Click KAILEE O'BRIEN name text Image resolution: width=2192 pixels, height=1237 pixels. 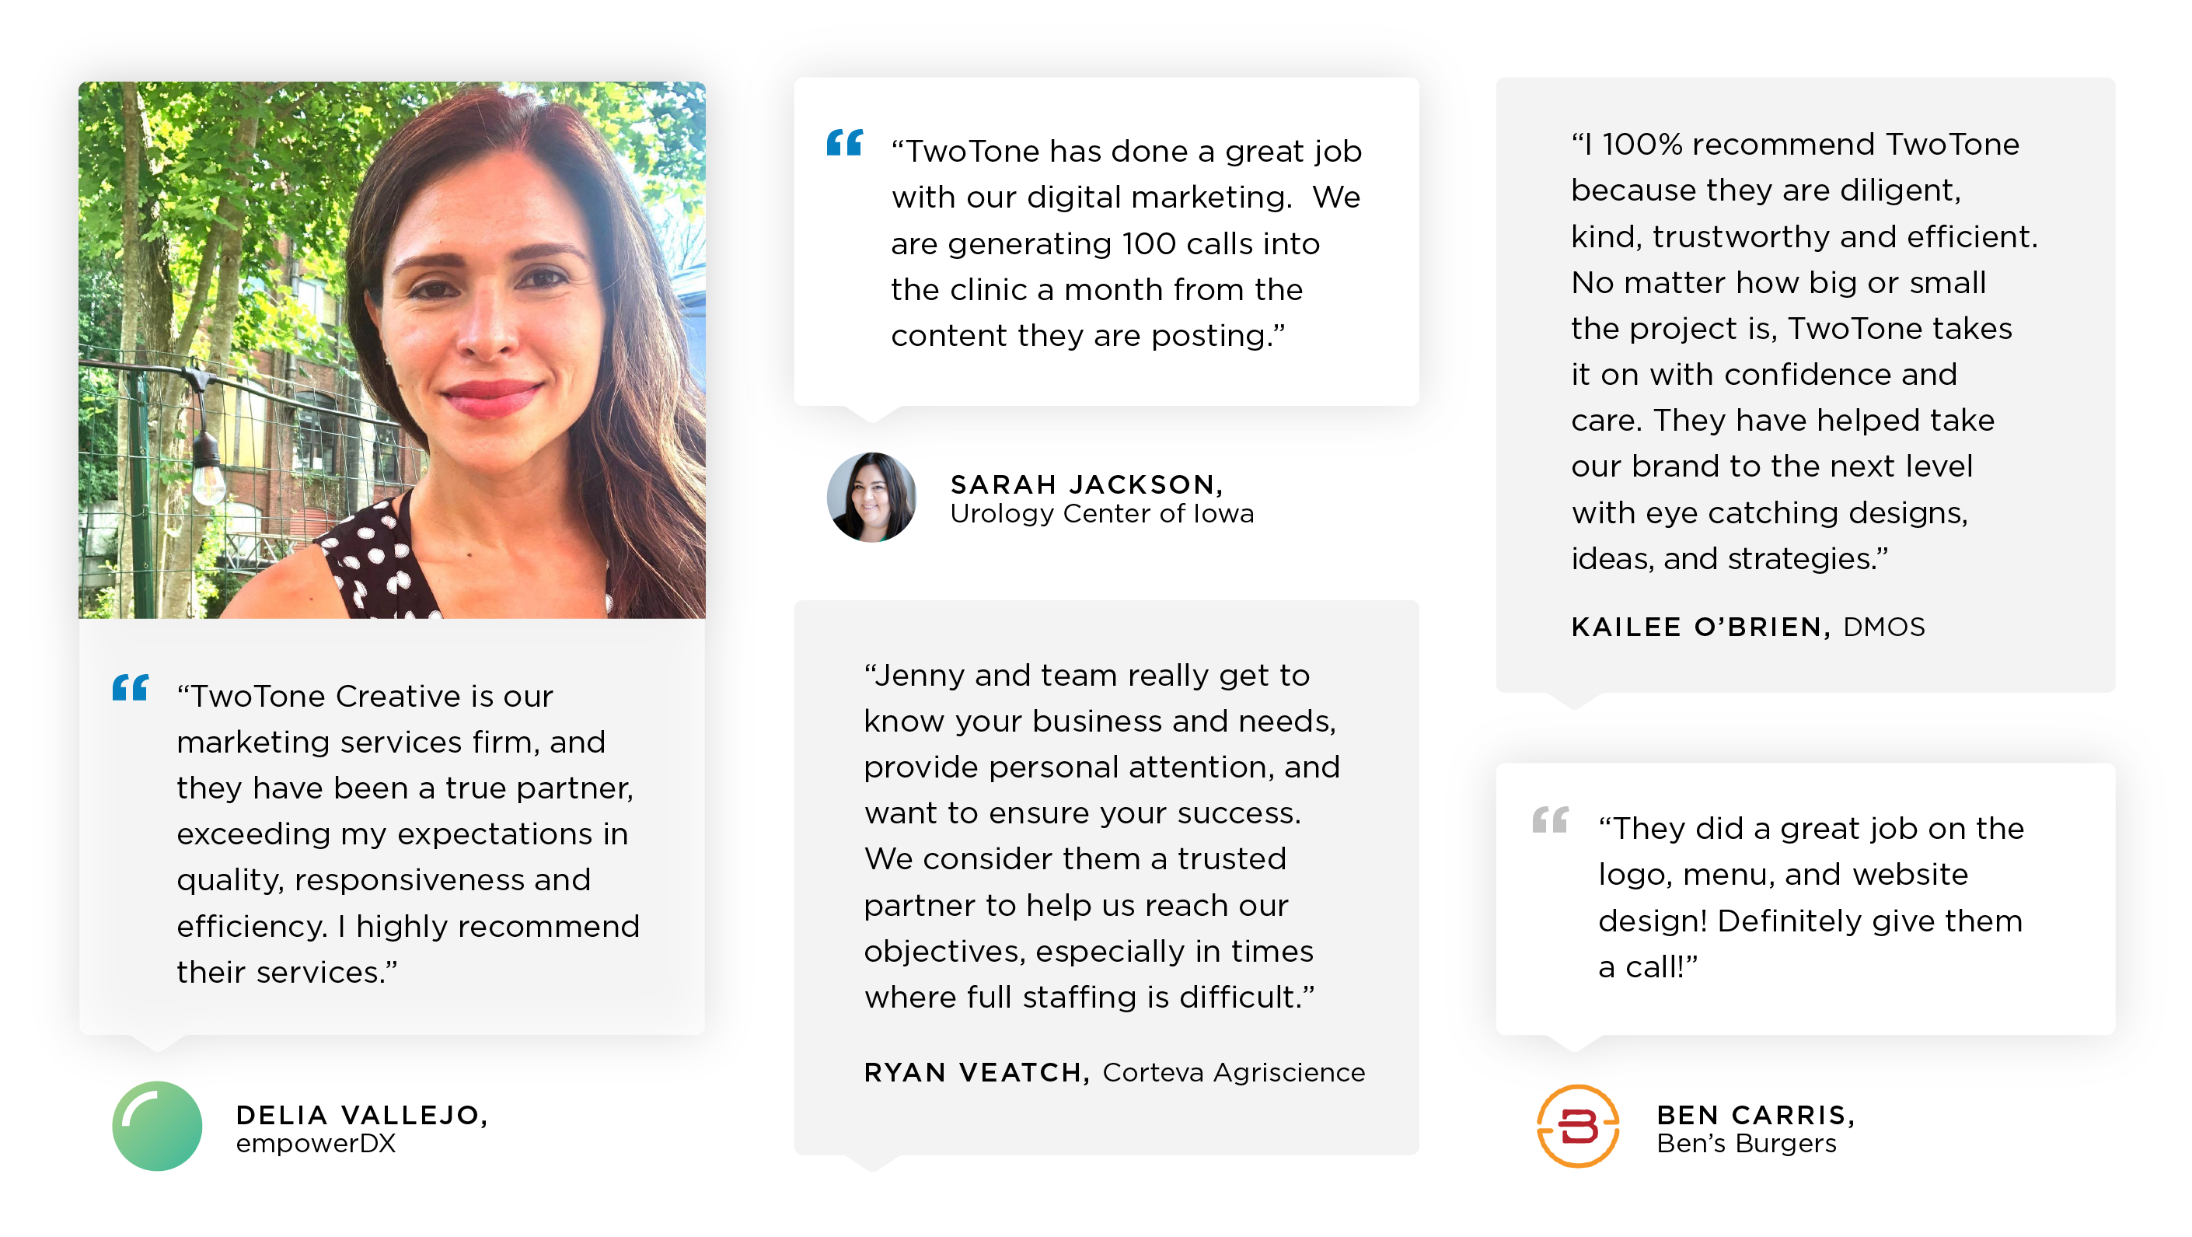[1701, 627]
